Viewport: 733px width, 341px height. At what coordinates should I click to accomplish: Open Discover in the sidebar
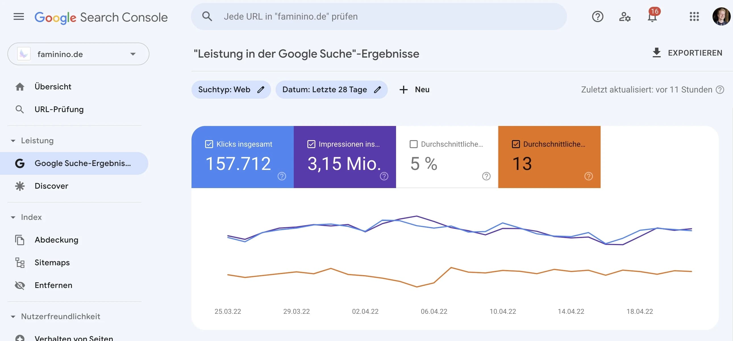pyautogui.click(x=51, y=186)
